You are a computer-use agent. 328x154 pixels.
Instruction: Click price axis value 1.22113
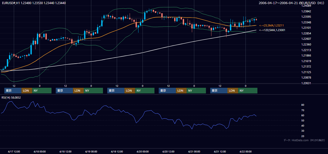pos(306,50)
